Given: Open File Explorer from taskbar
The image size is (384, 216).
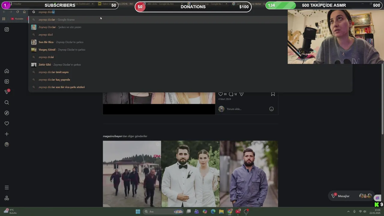Looking at the screenshot, I should tap(221, 211).
